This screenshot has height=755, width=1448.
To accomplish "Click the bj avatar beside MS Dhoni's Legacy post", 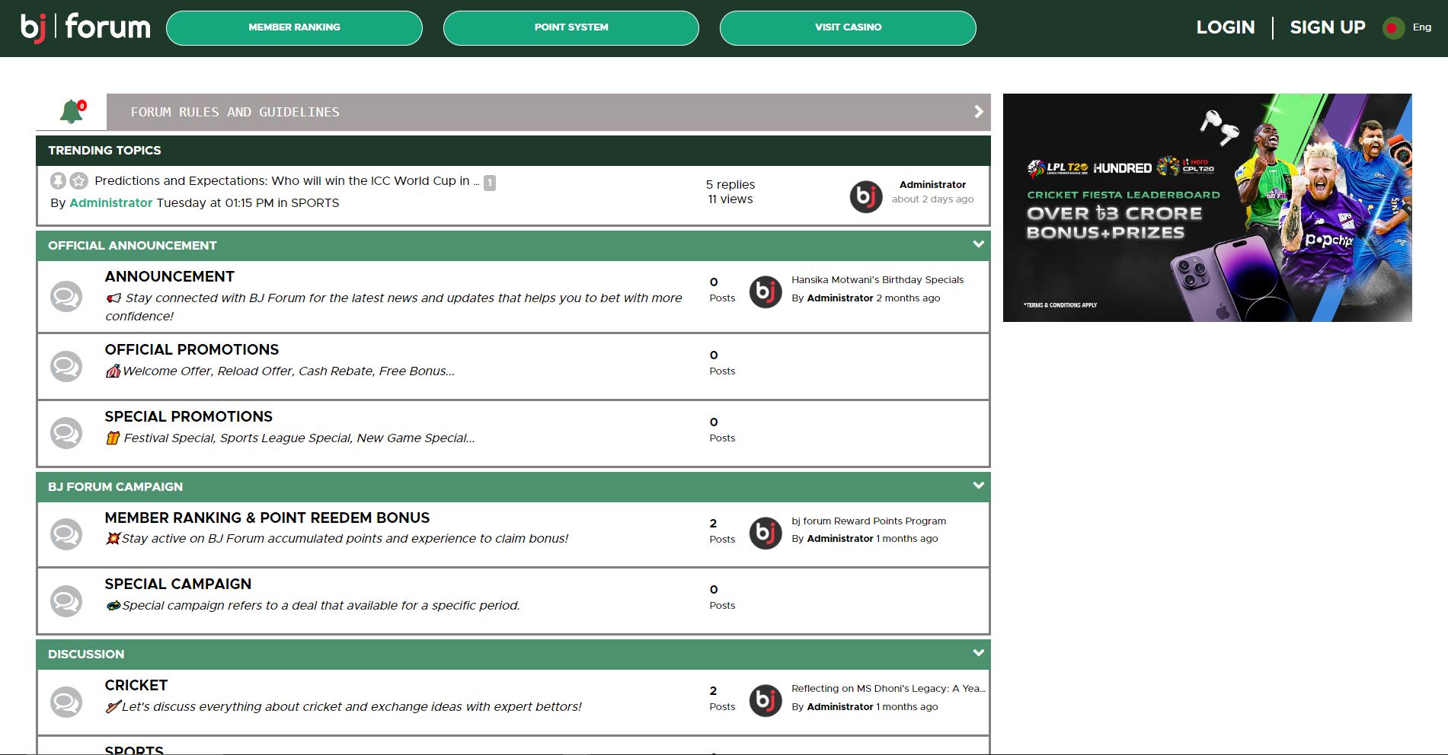I will [x=766, y=701].
